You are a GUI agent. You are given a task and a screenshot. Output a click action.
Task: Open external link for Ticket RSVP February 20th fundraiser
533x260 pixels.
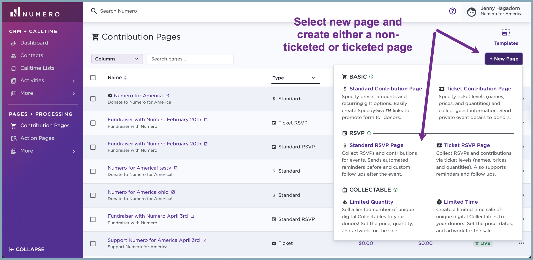tap(206, 120)
